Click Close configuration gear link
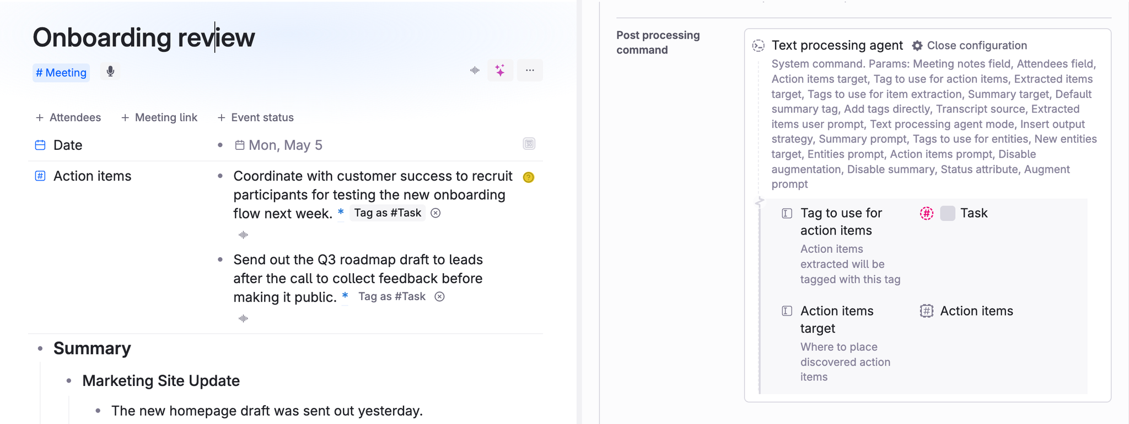Image resolution: width=1129 pixels, height=424 pixels. pyautogui.click(x=970, y=46)
